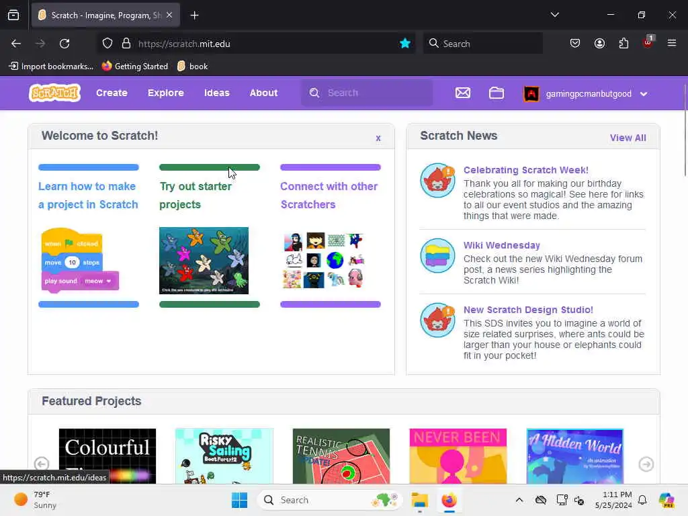Reload the page with the refresh icon
The image size is (688, 516).
64,44
